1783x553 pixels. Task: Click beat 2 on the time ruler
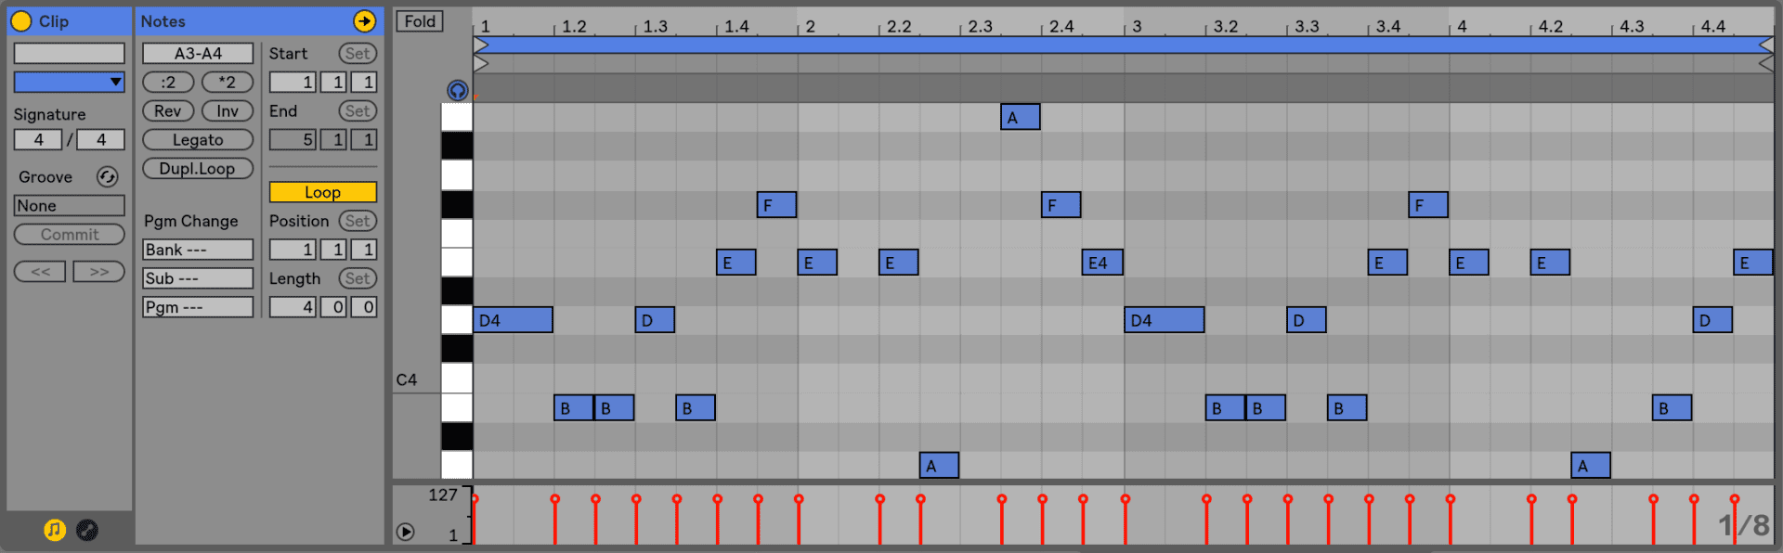pos(810,26)
